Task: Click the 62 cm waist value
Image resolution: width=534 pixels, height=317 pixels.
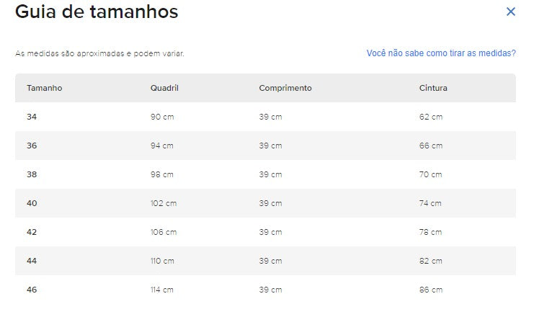Action: click(x=431, y=117)
